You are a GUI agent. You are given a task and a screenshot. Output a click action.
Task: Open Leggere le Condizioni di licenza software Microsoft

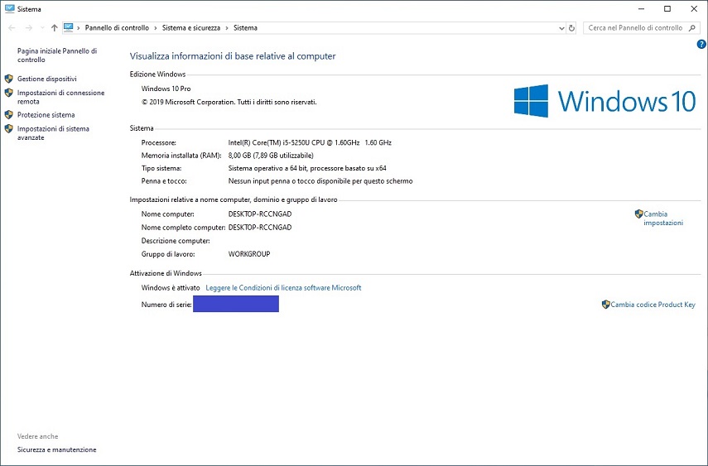coord(283,288)
